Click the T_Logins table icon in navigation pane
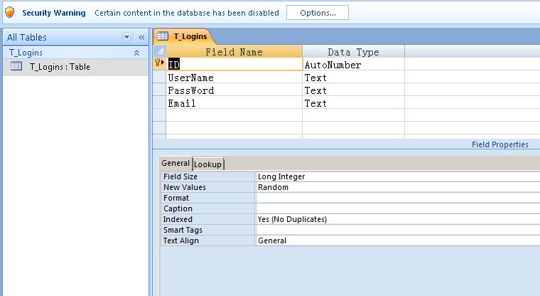The width and height of the screenshot is (540, 296). [x=17, y=67]
